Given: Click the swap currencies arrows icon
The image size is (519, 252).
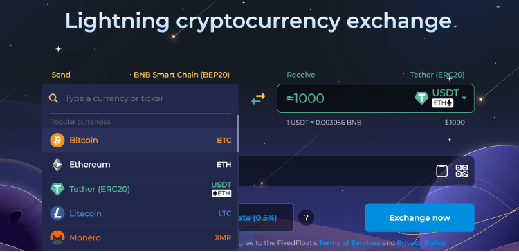Looking at the screenshot, I should (x=258, y=98).
